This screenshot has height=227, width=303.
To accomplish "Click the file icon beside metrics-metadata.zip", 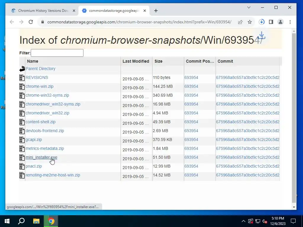I will [22, 149].
